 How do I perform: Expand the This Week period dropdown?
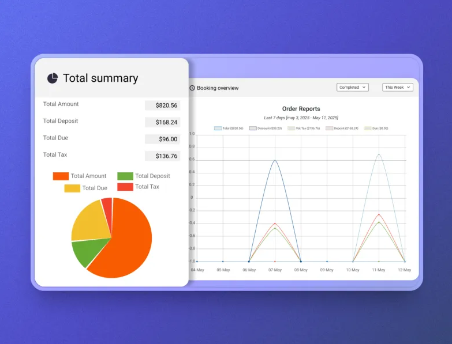coord(398,88)
